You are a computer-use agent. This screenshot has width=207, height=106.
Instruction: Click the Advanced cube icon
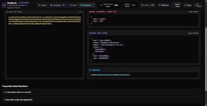point(82,5)
